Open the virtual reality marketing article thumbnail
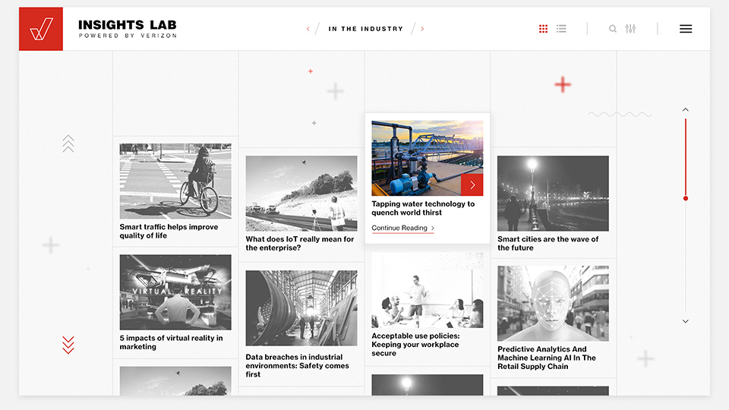 tap(175, 292)
